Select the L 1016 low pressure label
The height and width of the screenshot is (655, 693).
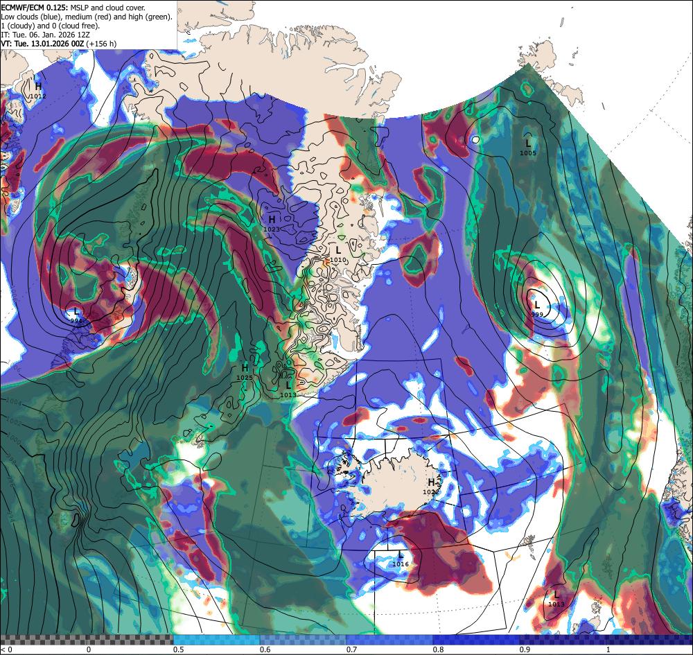(x=401, y=558)
